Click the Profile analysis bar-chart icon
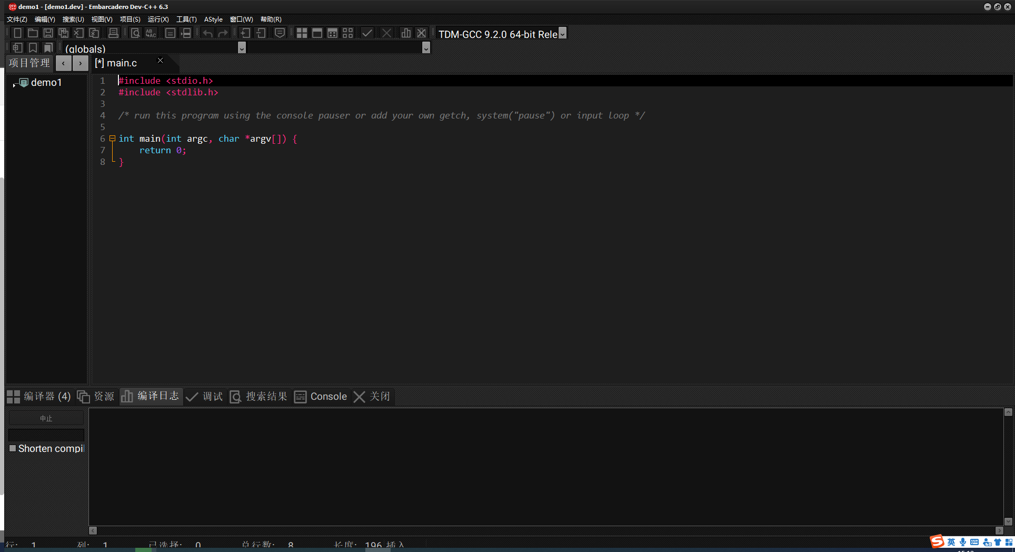Screen dimensions: 1015x552 tap(406, 33)
